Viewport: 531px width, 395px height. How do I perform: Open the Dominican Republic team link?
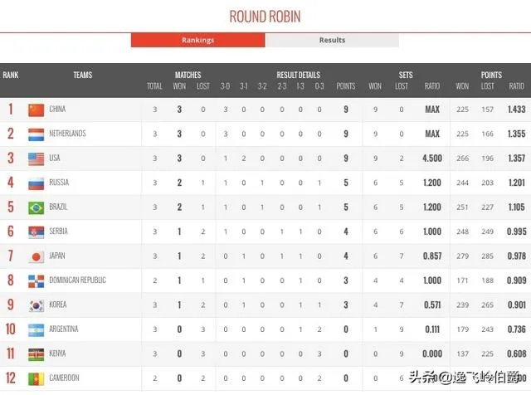(x=79, y=280)
